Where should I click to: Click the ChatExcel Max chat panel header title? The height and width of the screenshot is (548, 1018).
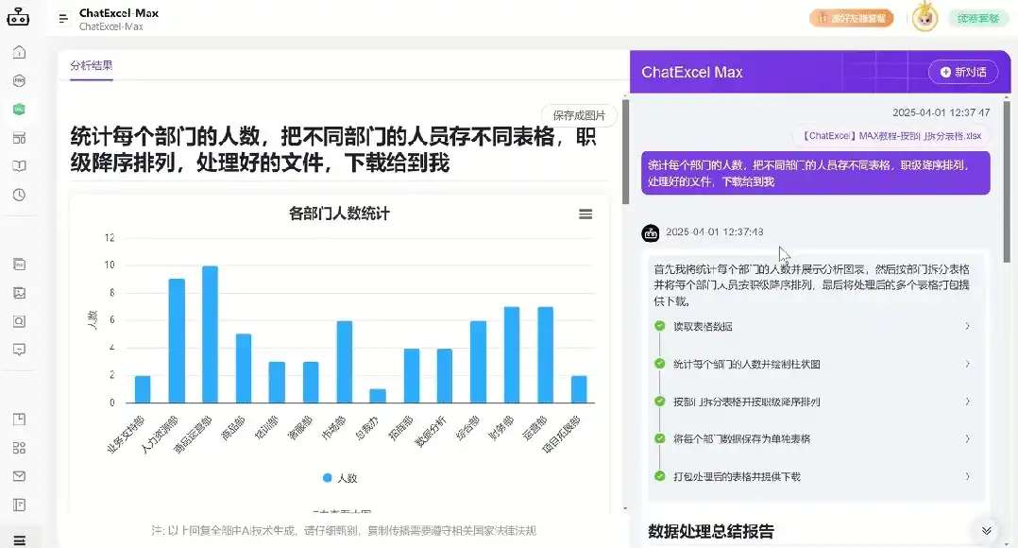(x=692, y=72)
